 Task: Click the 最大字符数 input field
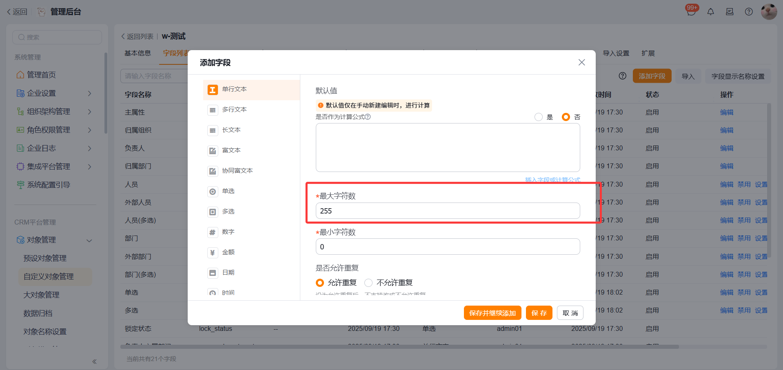point(447,211)
